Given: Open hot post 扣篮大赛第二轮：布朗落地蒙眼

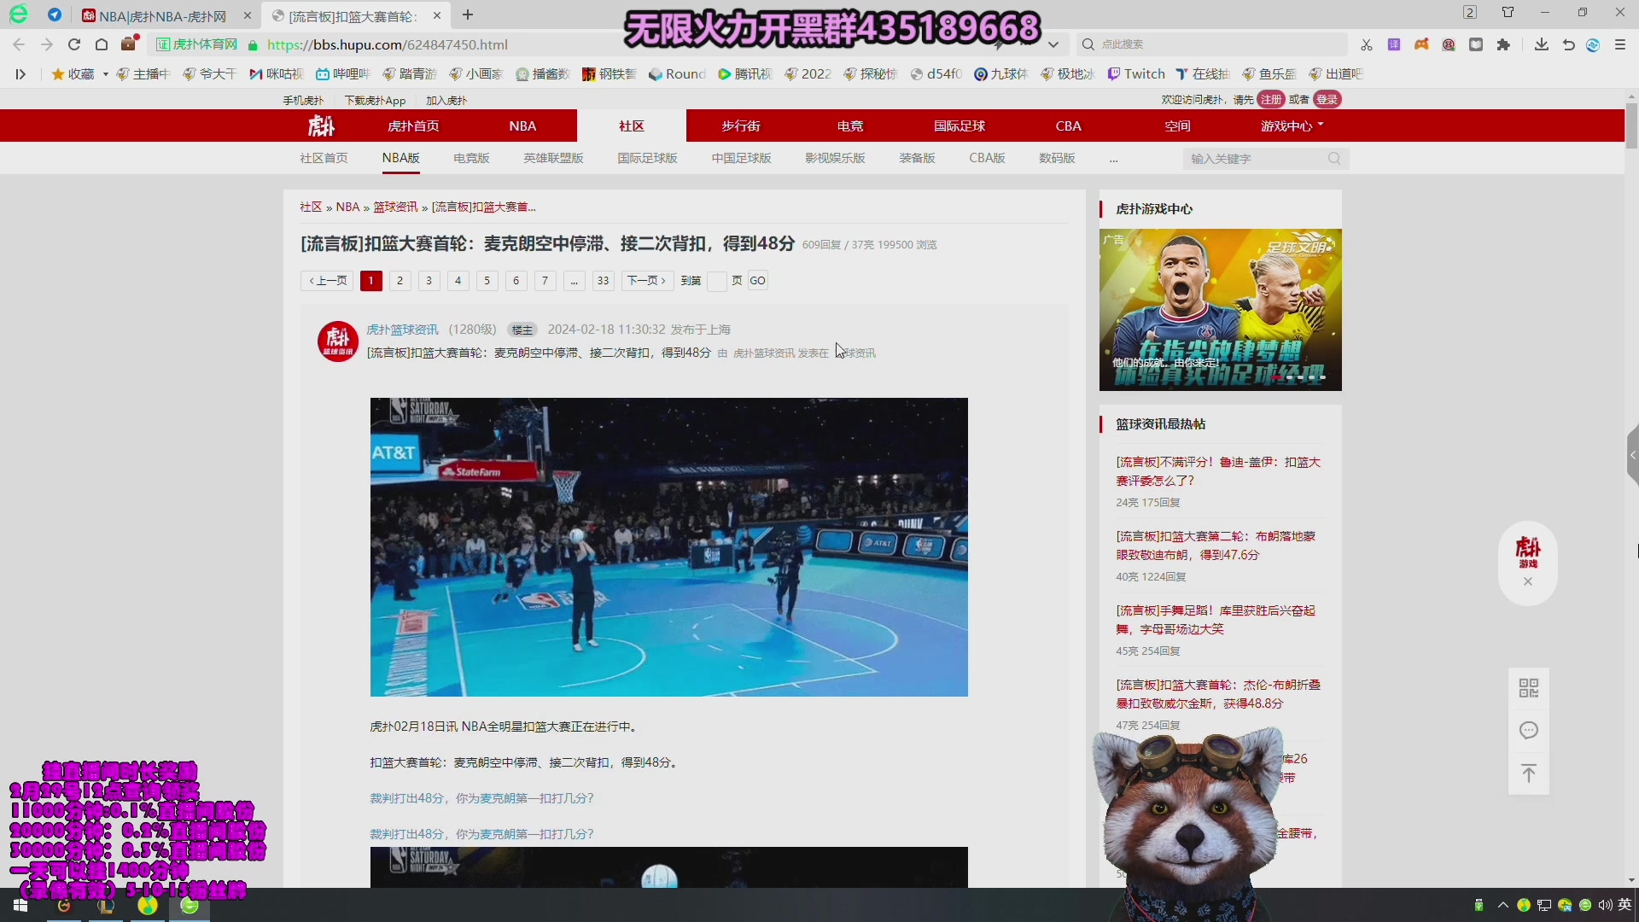Looking at the screenshot, I should pyautogui.click(x=1216, y=546).
